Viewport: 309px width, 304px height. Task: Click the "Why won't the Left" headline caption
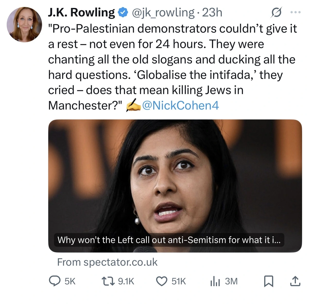tap(169, 240)
